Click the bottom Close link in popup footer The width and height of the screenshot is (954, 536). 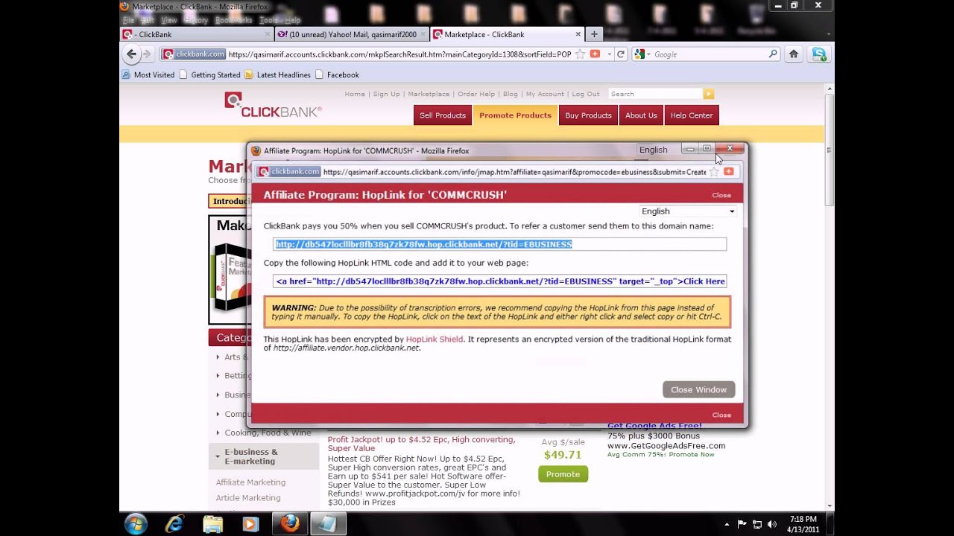coord(721,415)
